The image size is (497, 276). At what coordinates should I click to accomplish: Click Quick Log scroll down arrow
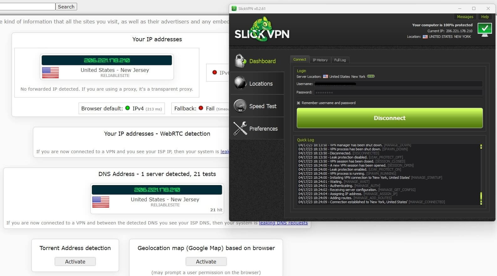(481, 203)
